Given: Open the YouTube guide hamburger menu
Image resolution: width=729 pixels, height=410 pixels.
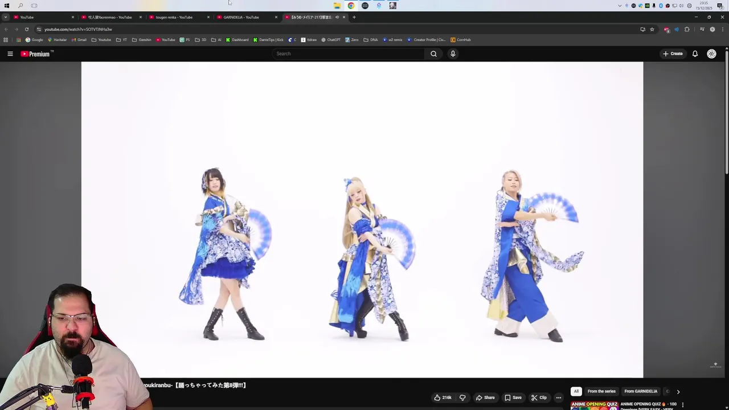Looking at the screenshot, I should (10, 54).
